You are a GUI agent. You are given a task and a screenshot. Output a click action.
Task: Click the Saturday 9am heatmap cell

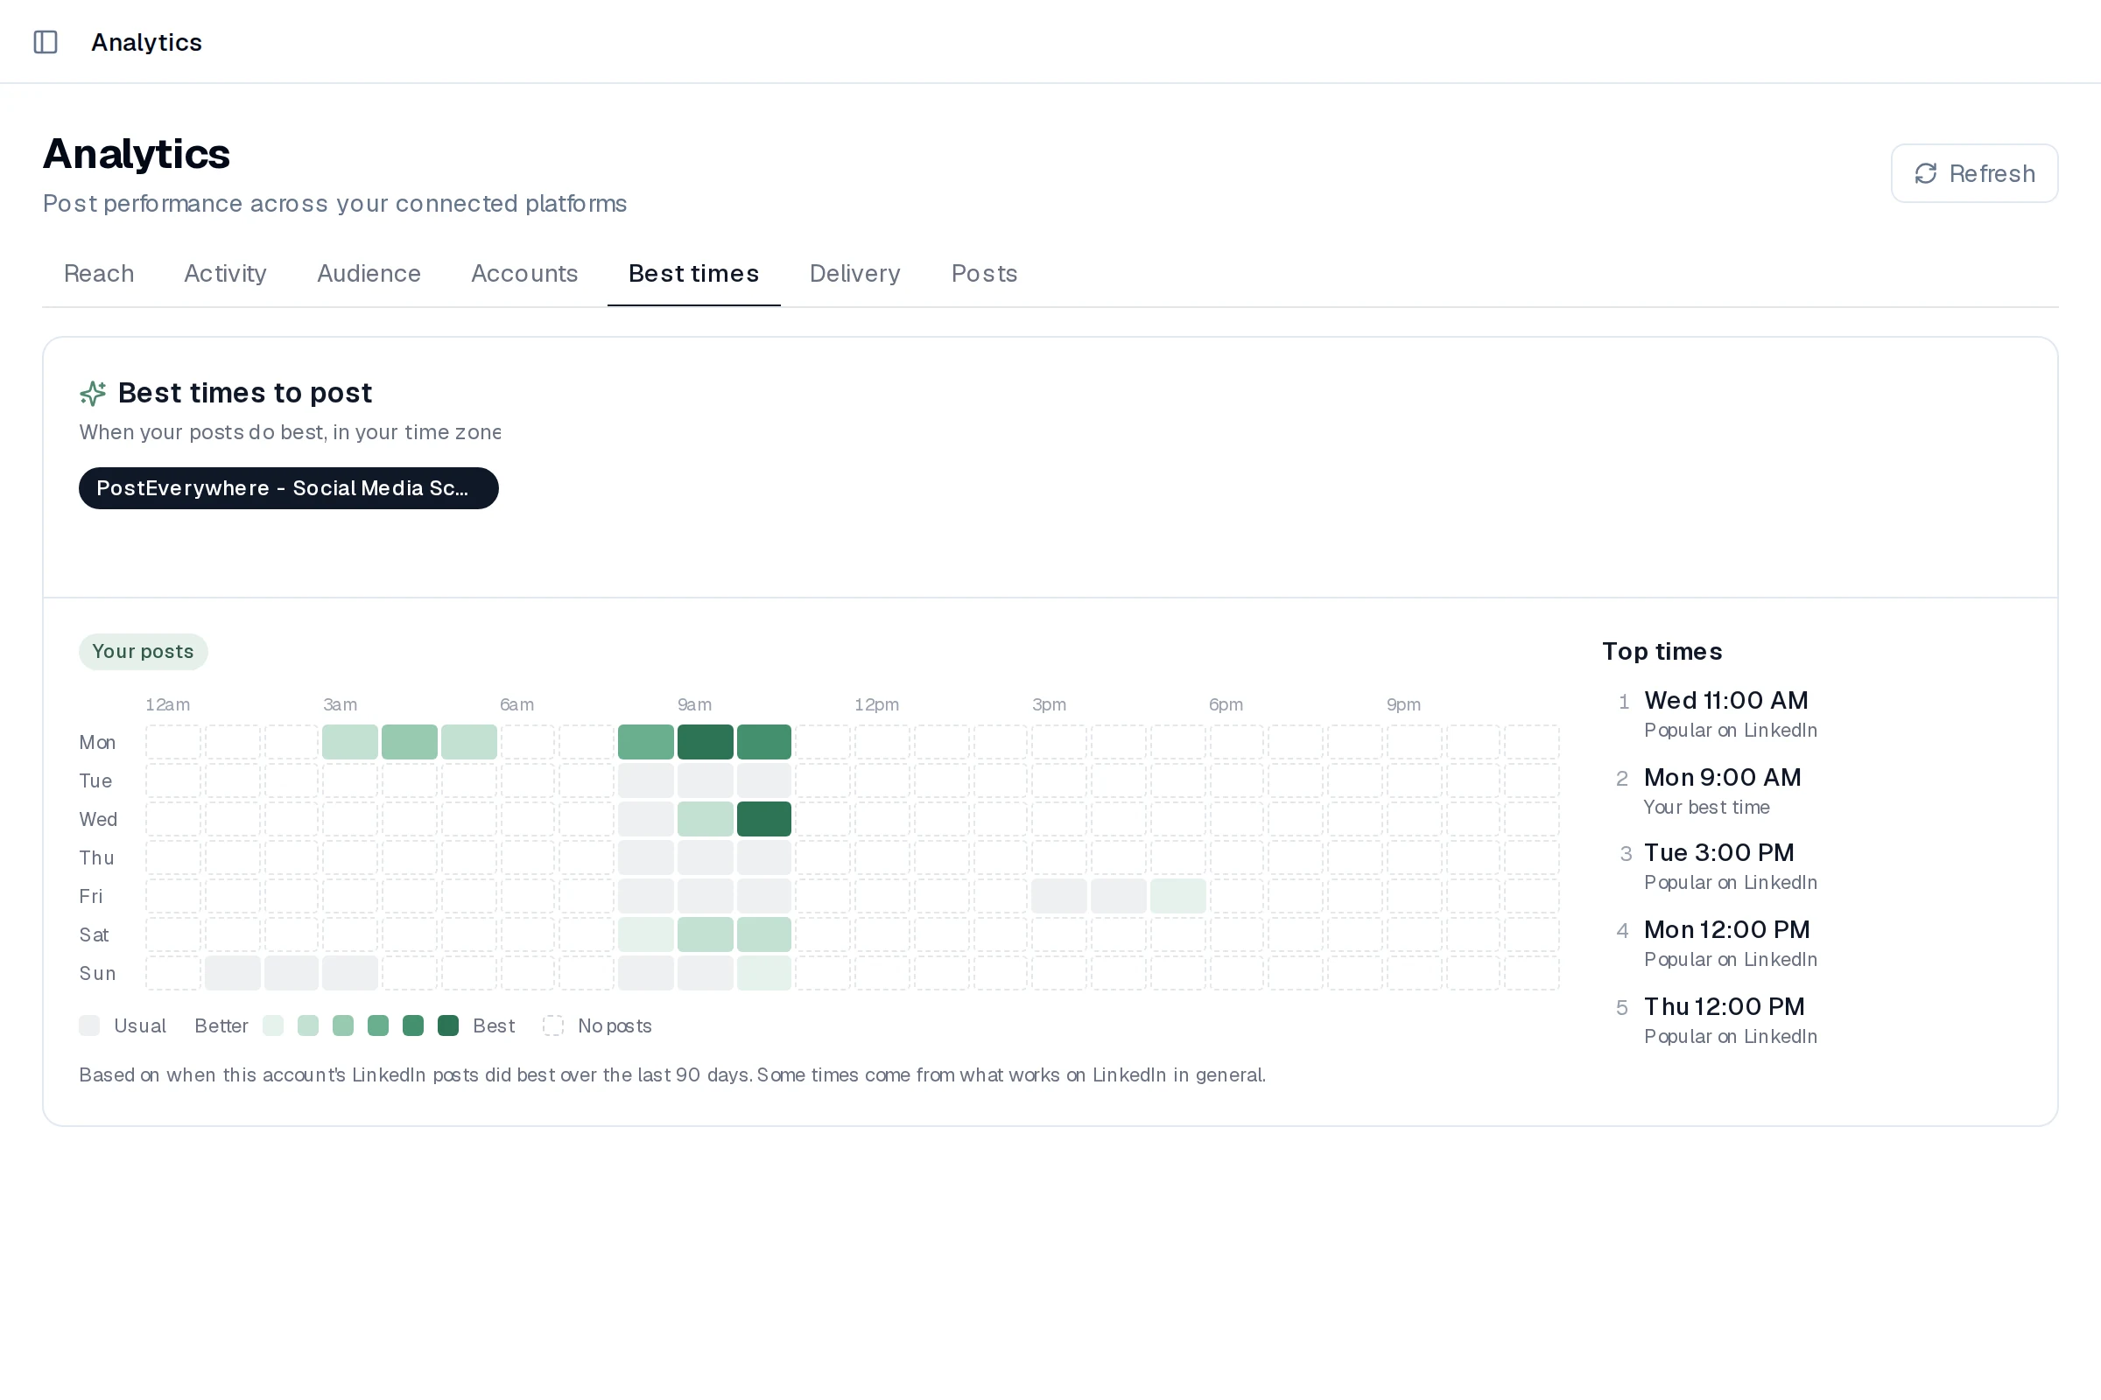(x=705, y=934)
